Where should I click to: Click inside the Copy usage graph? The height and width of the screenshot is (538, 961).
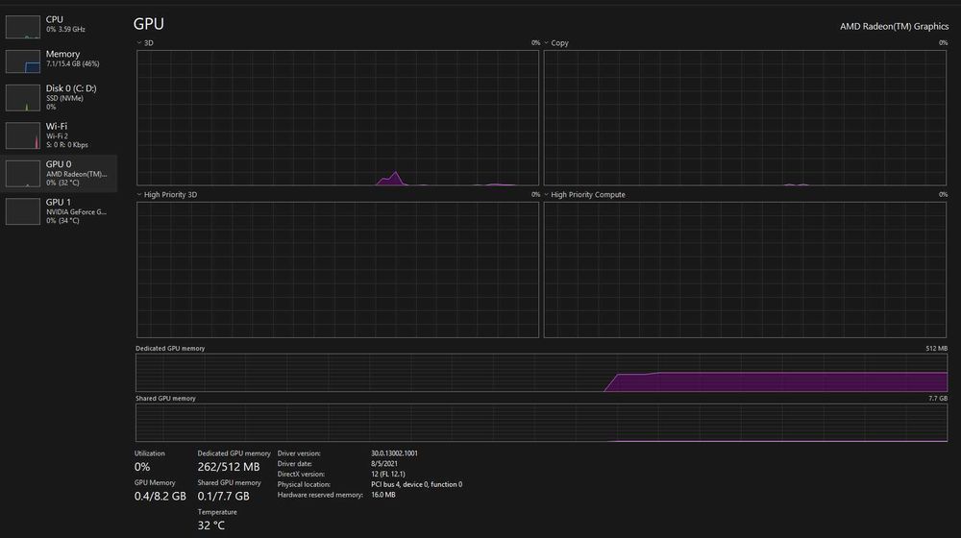[x=745, y=117]
